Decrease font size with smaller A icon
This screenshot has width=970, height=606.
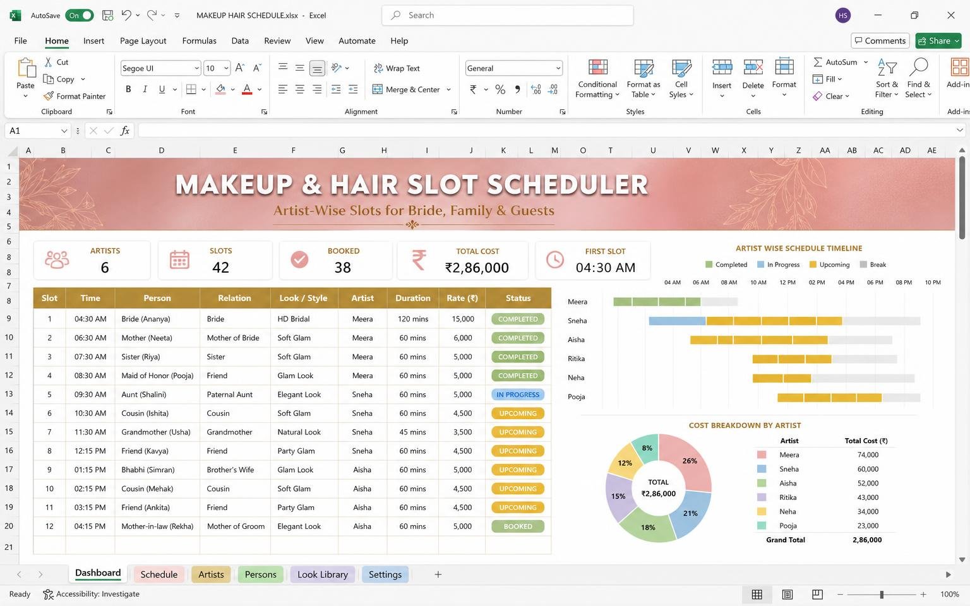click(257, 68)
